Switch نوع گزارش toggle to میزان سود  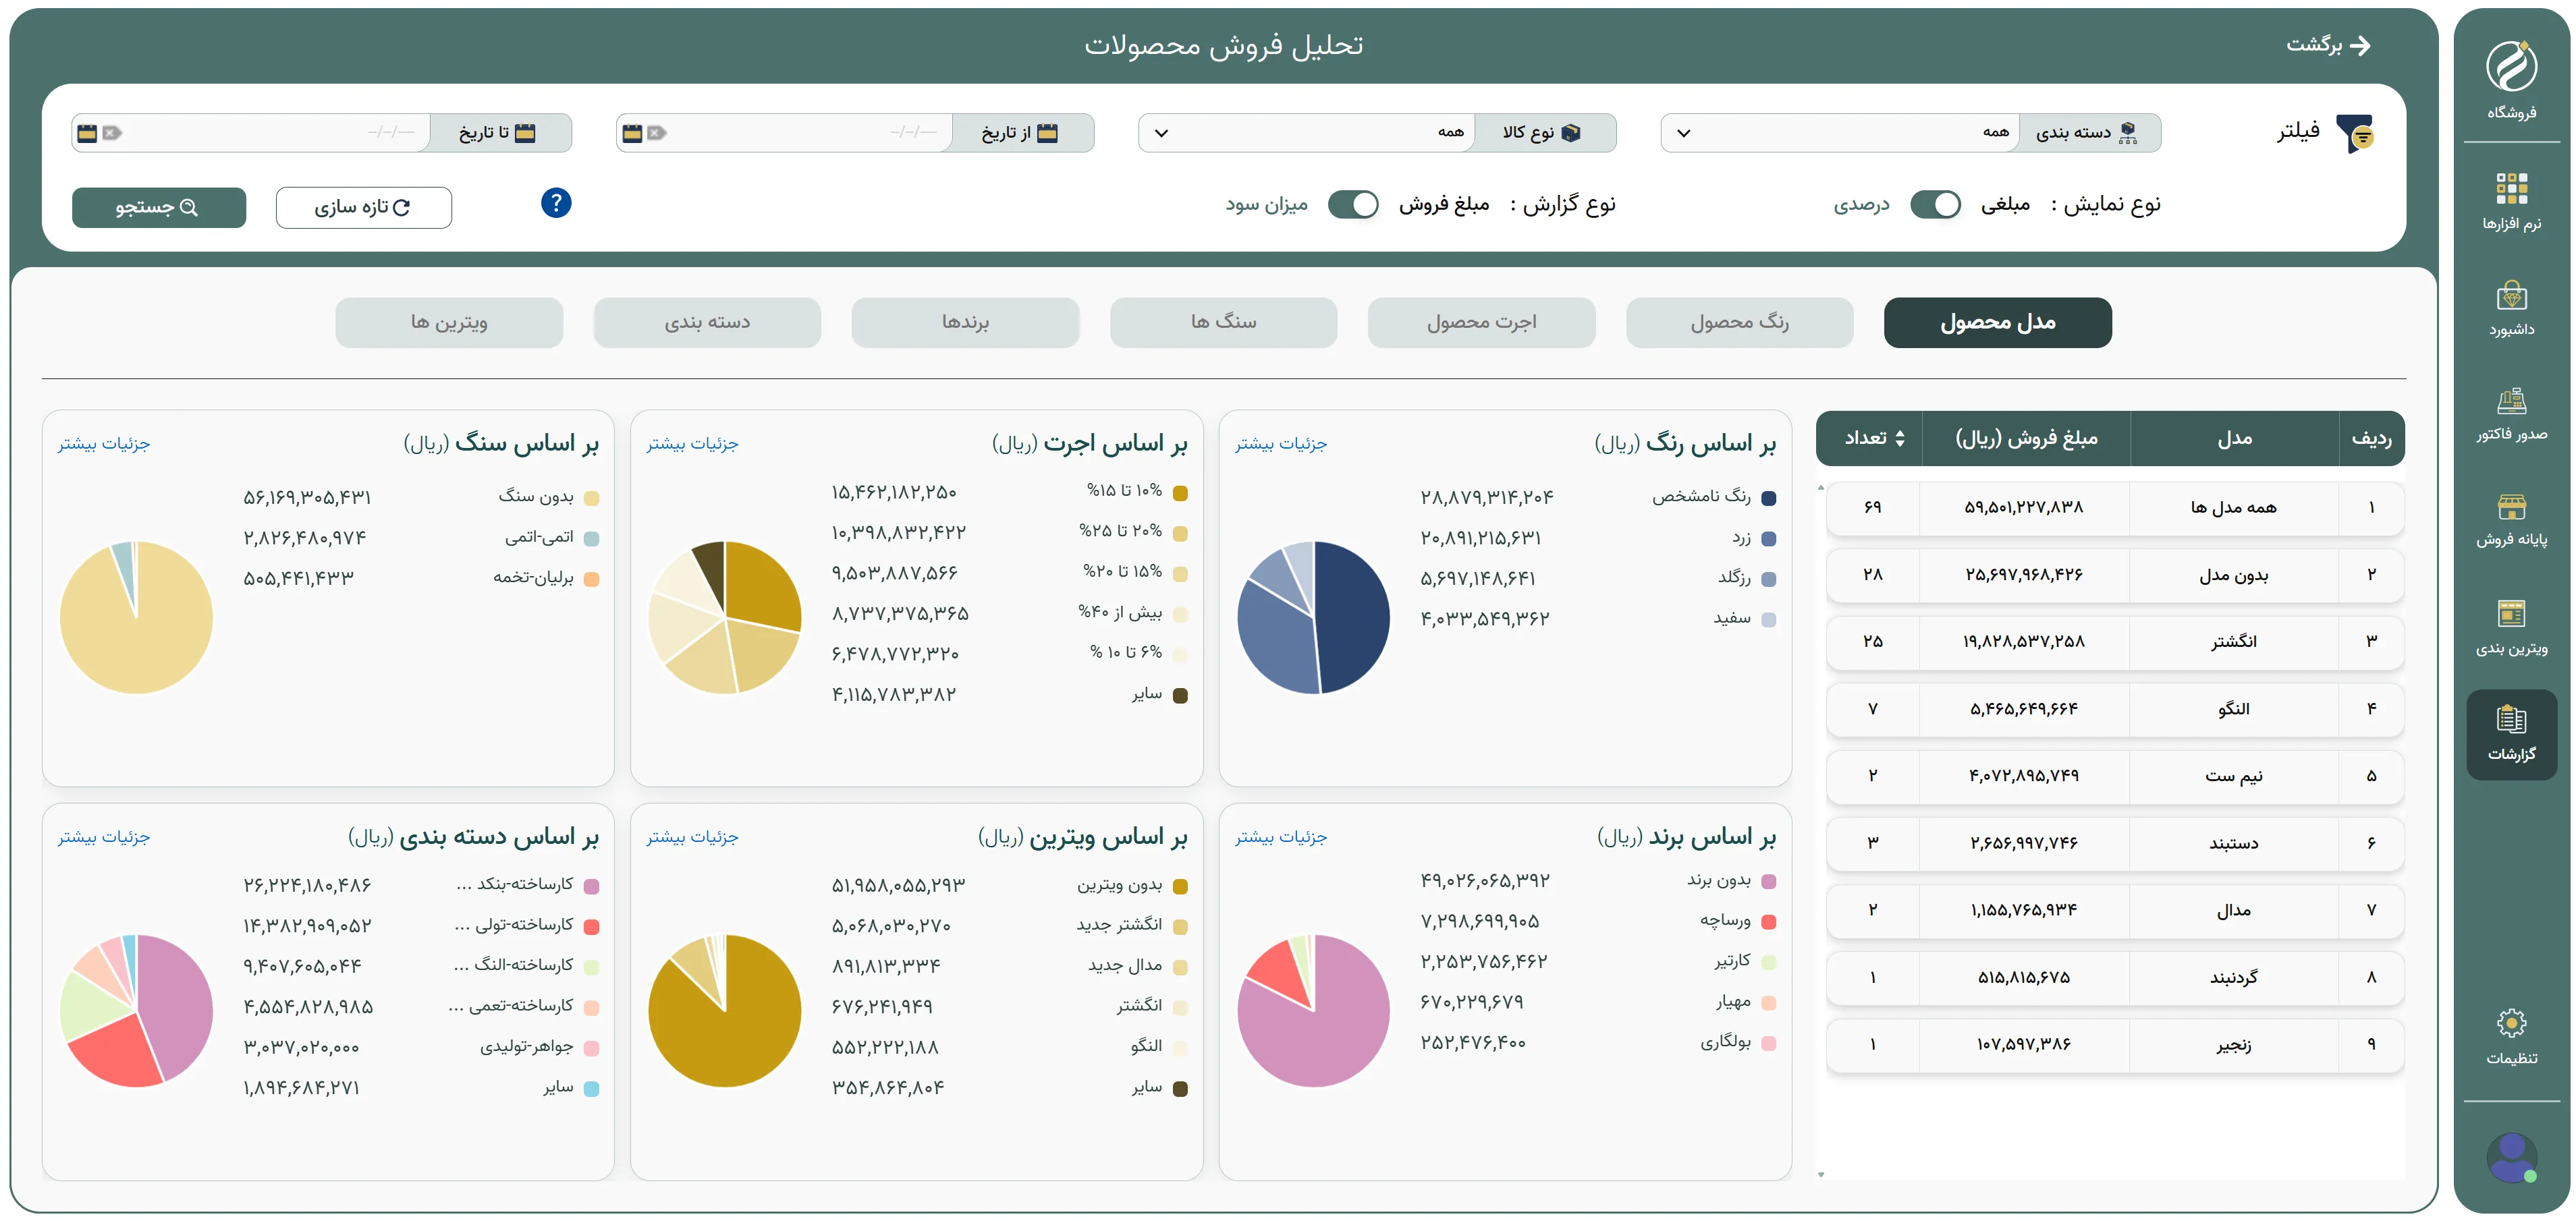[1352, 204]
